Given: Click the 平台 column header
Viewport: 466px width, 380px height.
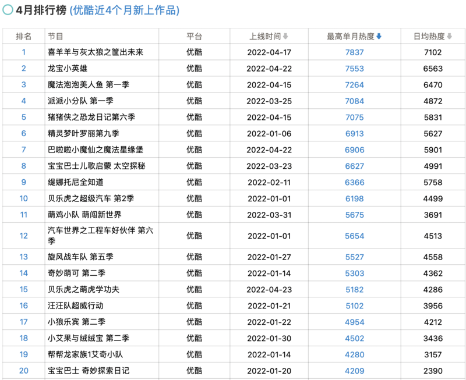Looking at the screenshot, I should click(194, 36).
